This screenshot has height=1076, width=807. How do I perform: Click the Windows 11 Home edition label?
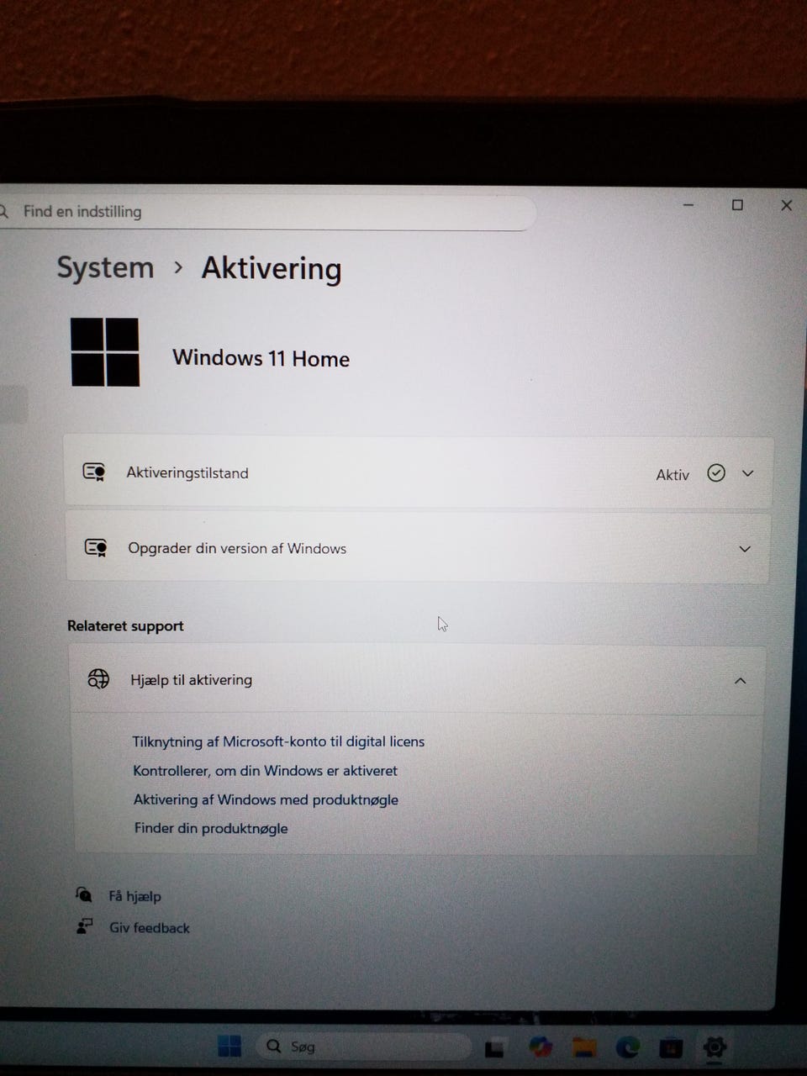point(261,358)
